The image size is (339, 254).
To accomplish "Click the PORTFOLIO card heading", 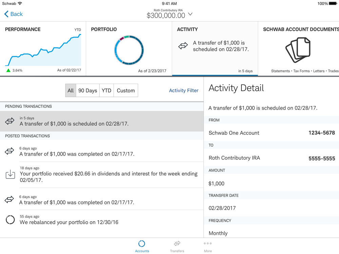I will (x=104, y=29).
